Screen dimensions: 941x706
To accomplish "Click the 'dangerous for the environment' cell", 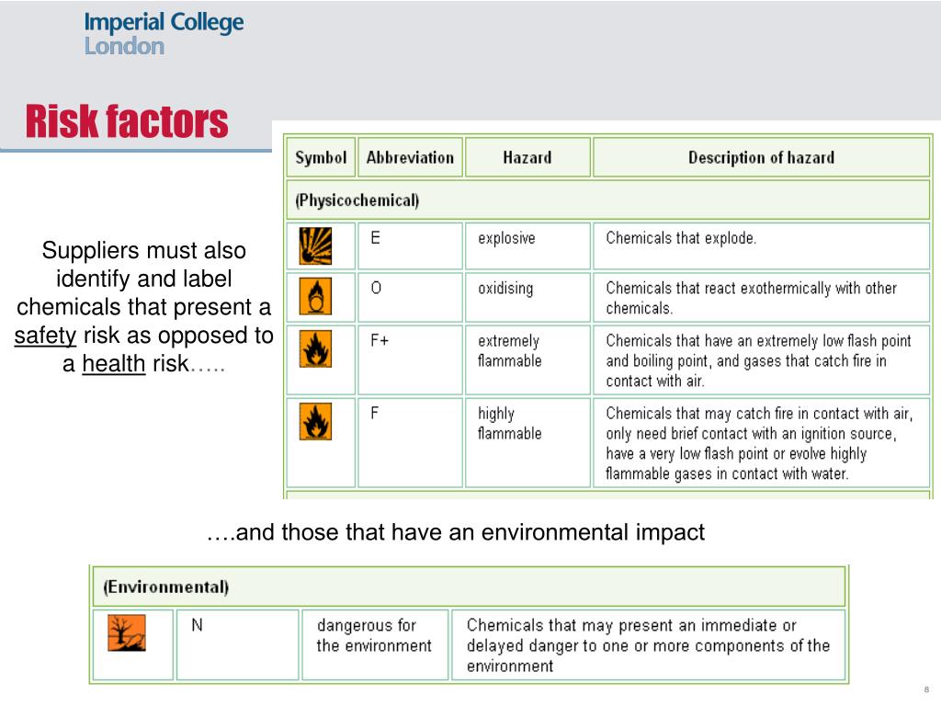I will point(375,644).
